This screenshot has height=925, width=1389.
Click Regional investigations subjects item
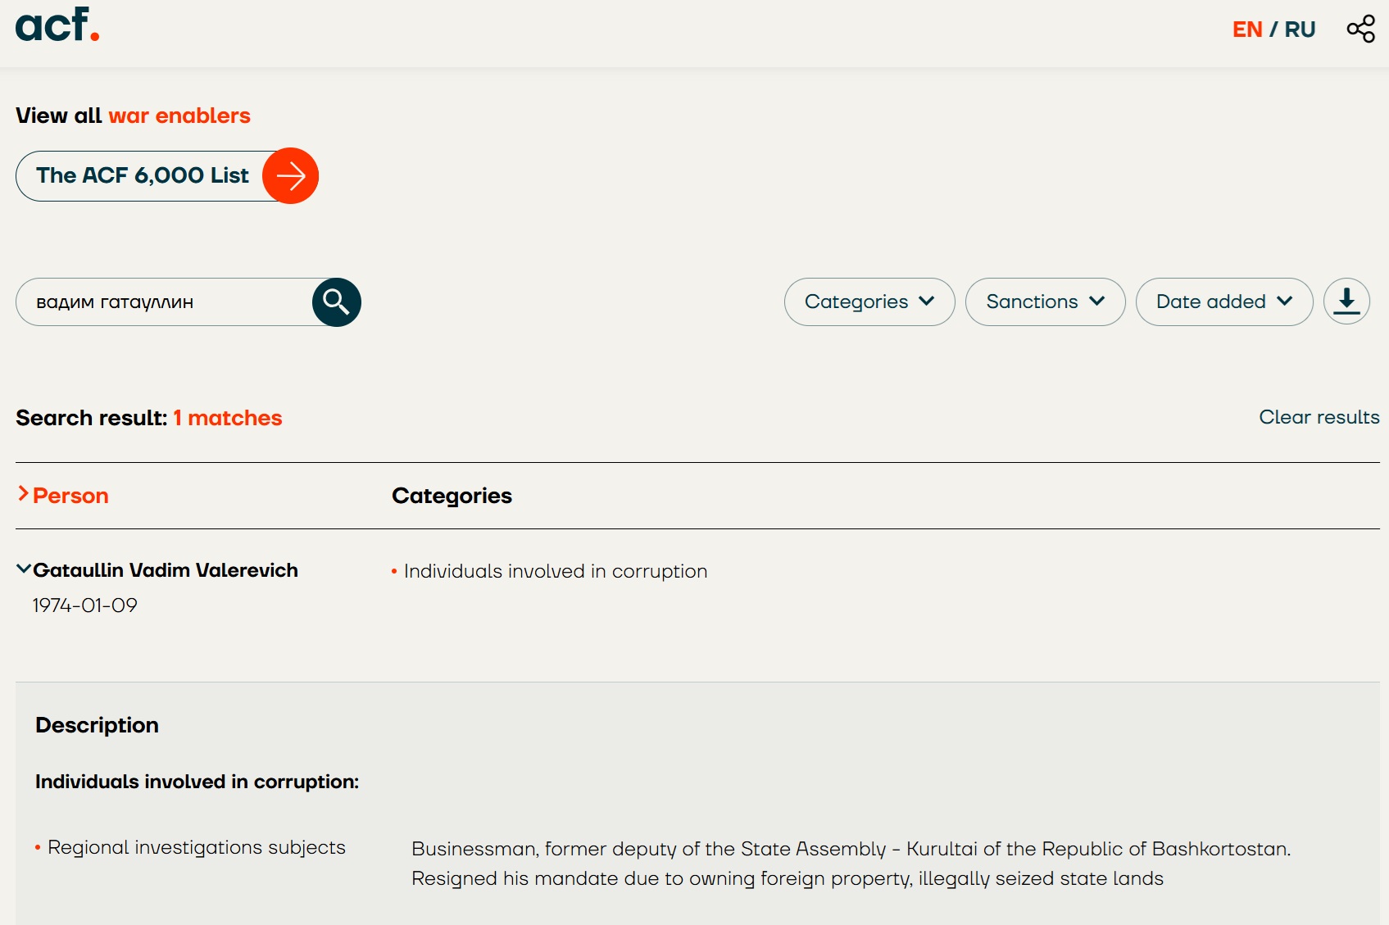click(x=197, y=847)
